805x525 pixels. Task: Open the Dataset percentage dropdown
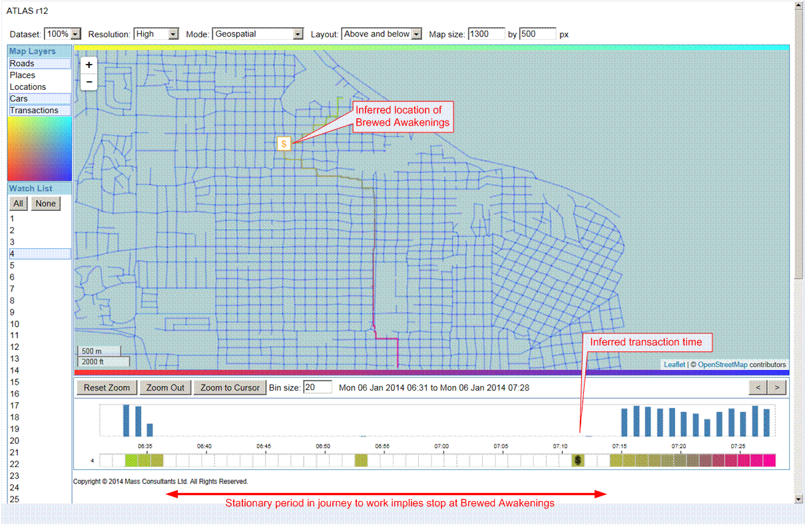(63, 34)
